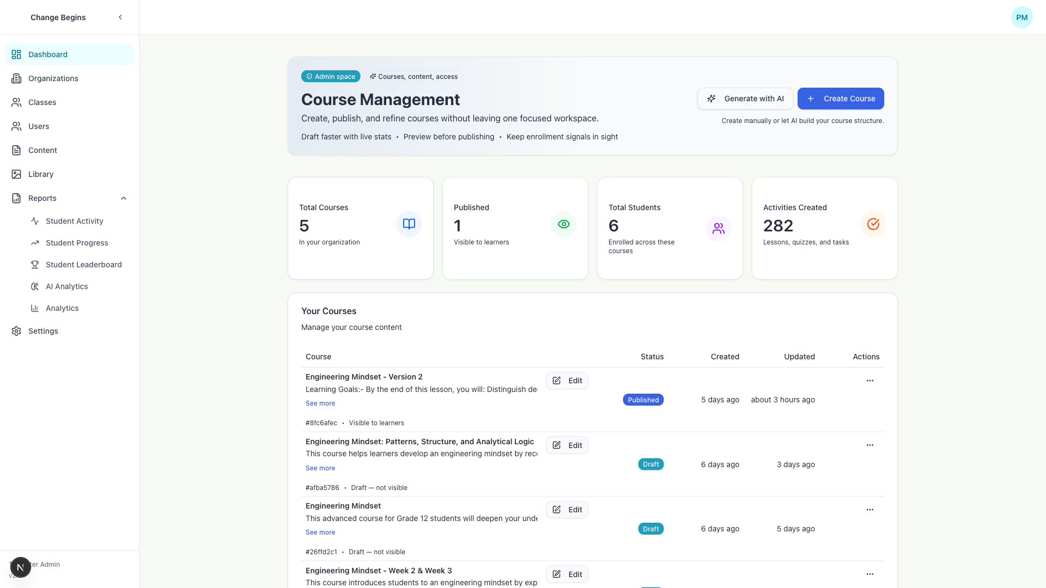Collapse the sidebar with the arrow
The height and width of the screenshot is (588, 1046).
(120, 17)
